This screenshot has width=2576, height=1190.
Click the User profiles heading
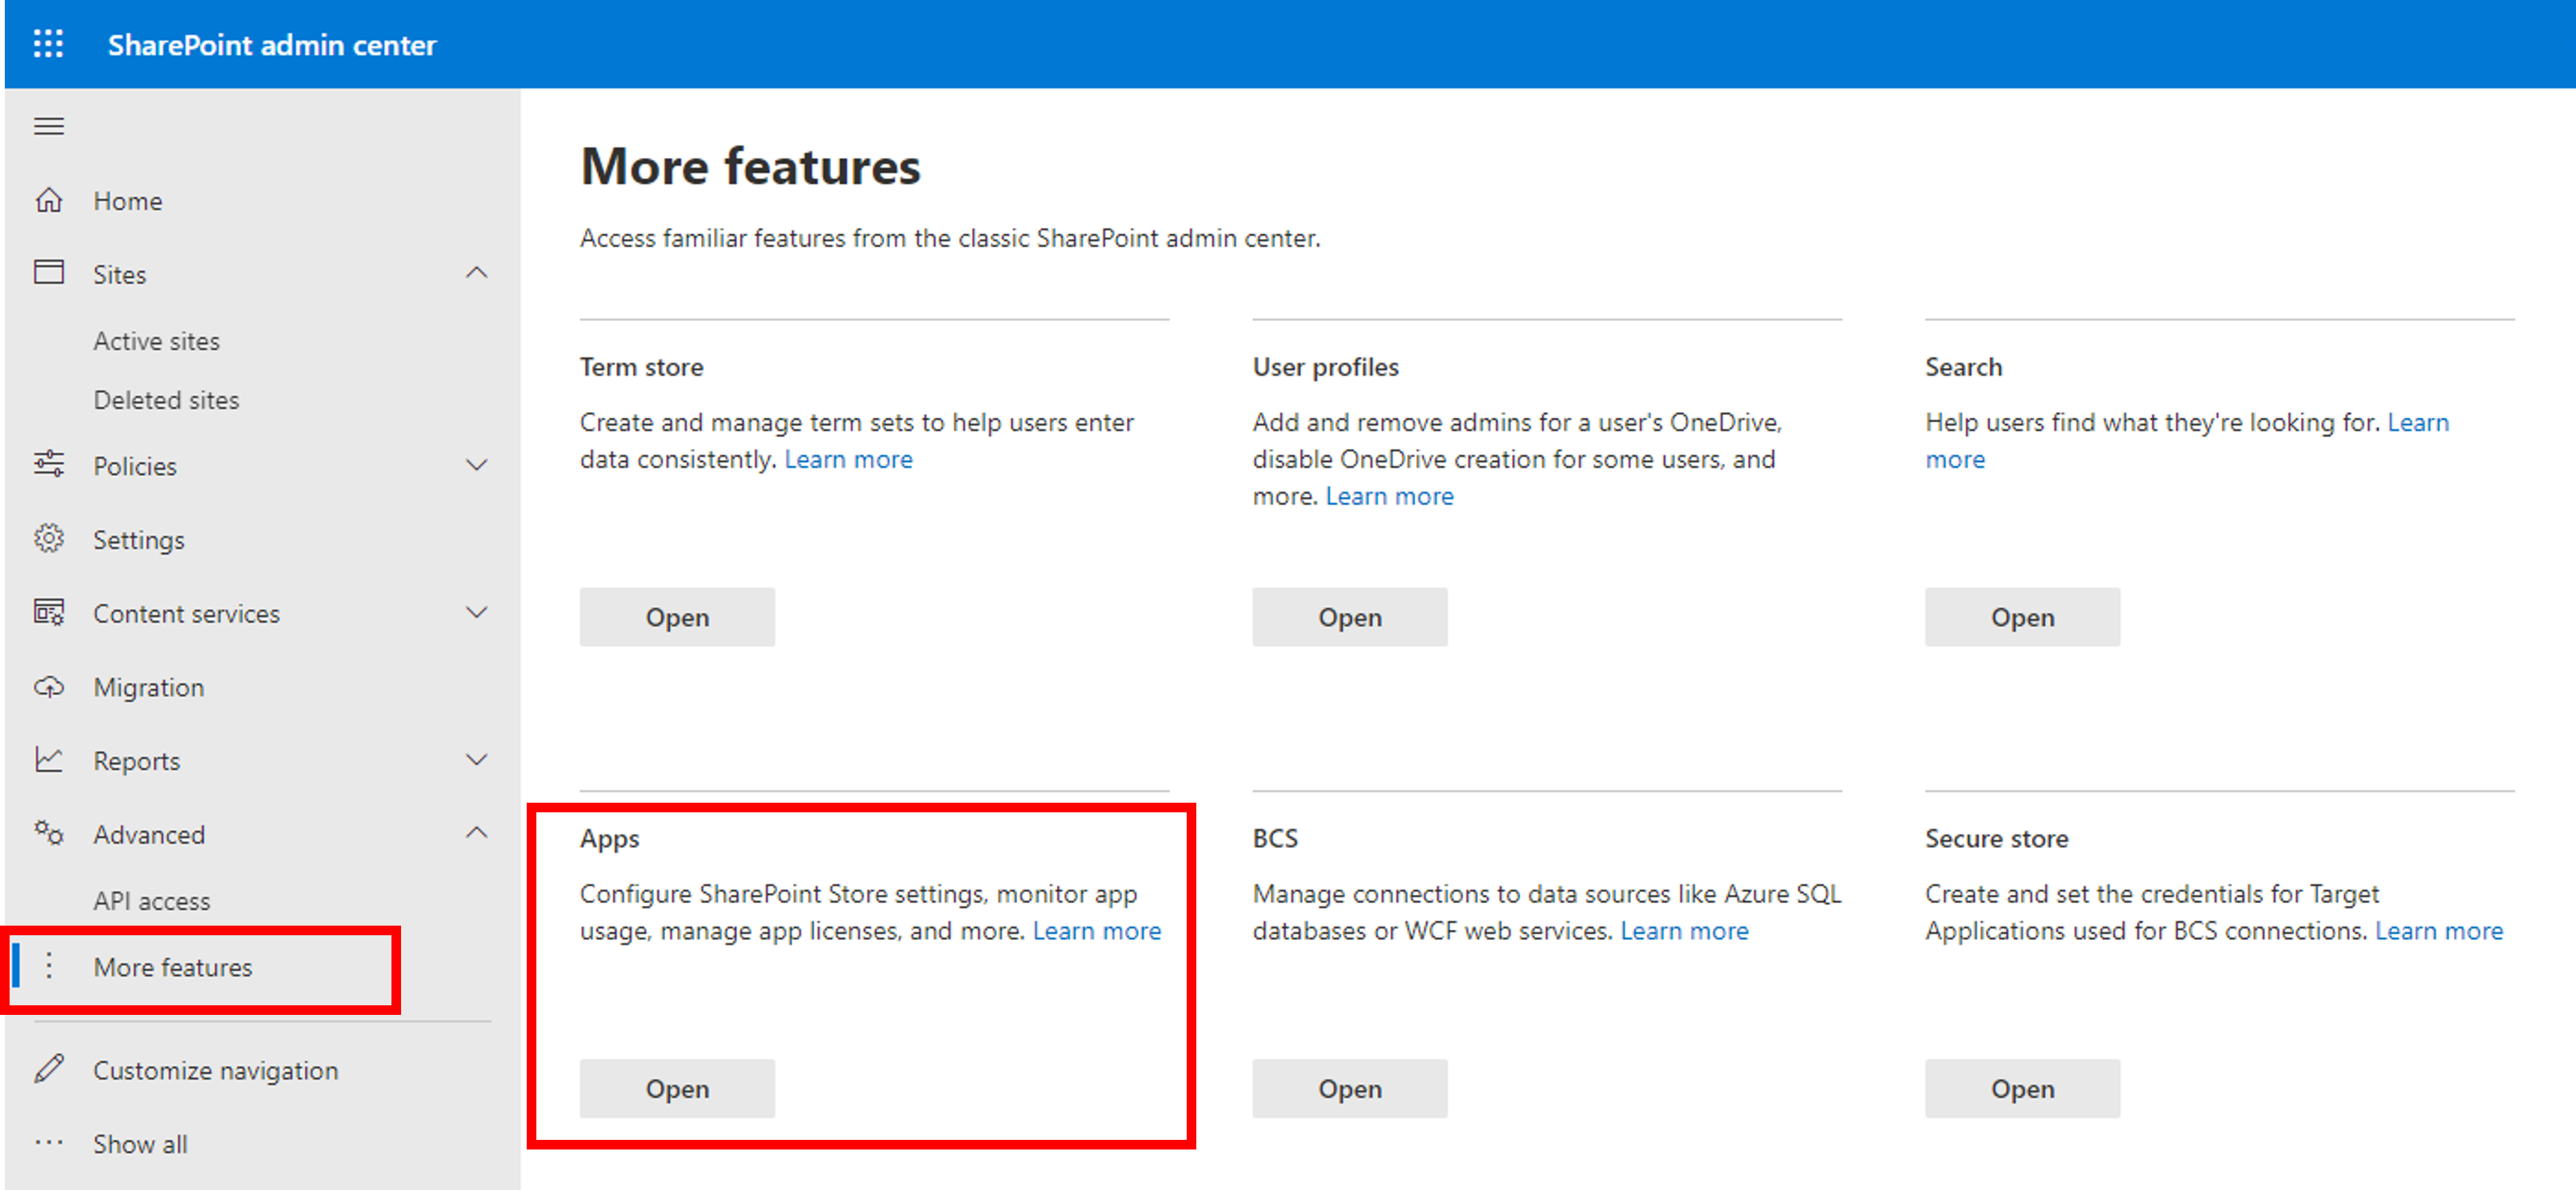point(1326,367)
